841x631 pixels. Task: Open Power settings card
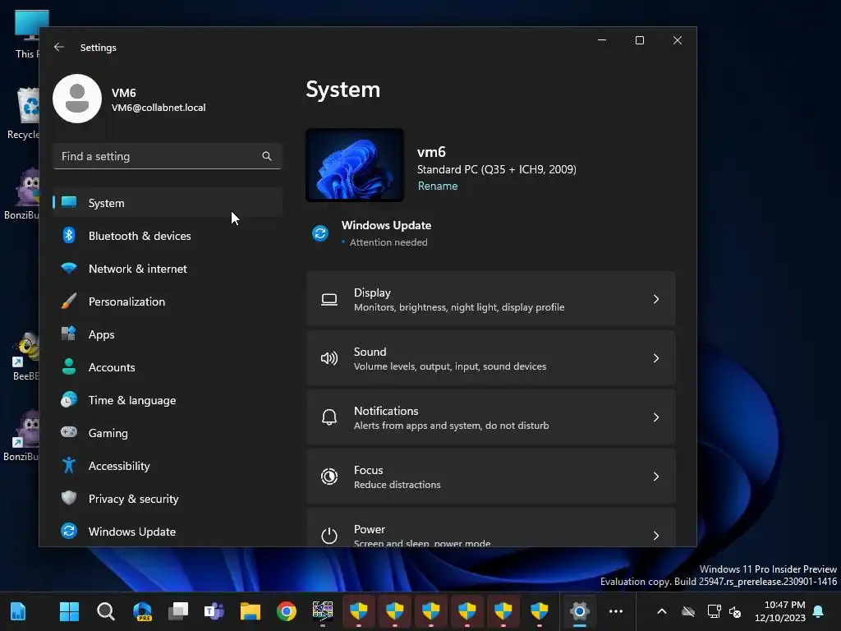pyautogui.click(x=491, y=527)
